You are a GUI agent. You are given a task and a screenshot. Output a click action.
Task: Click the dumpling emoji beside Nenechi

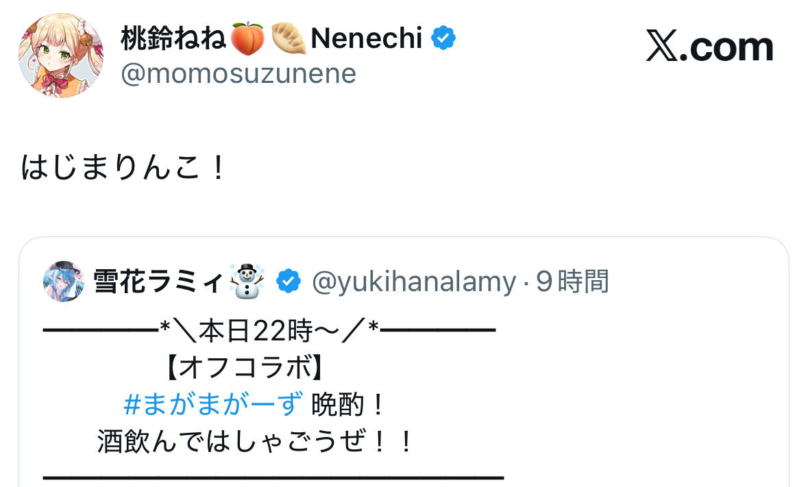pyautogui.click(x=288, y=39)
